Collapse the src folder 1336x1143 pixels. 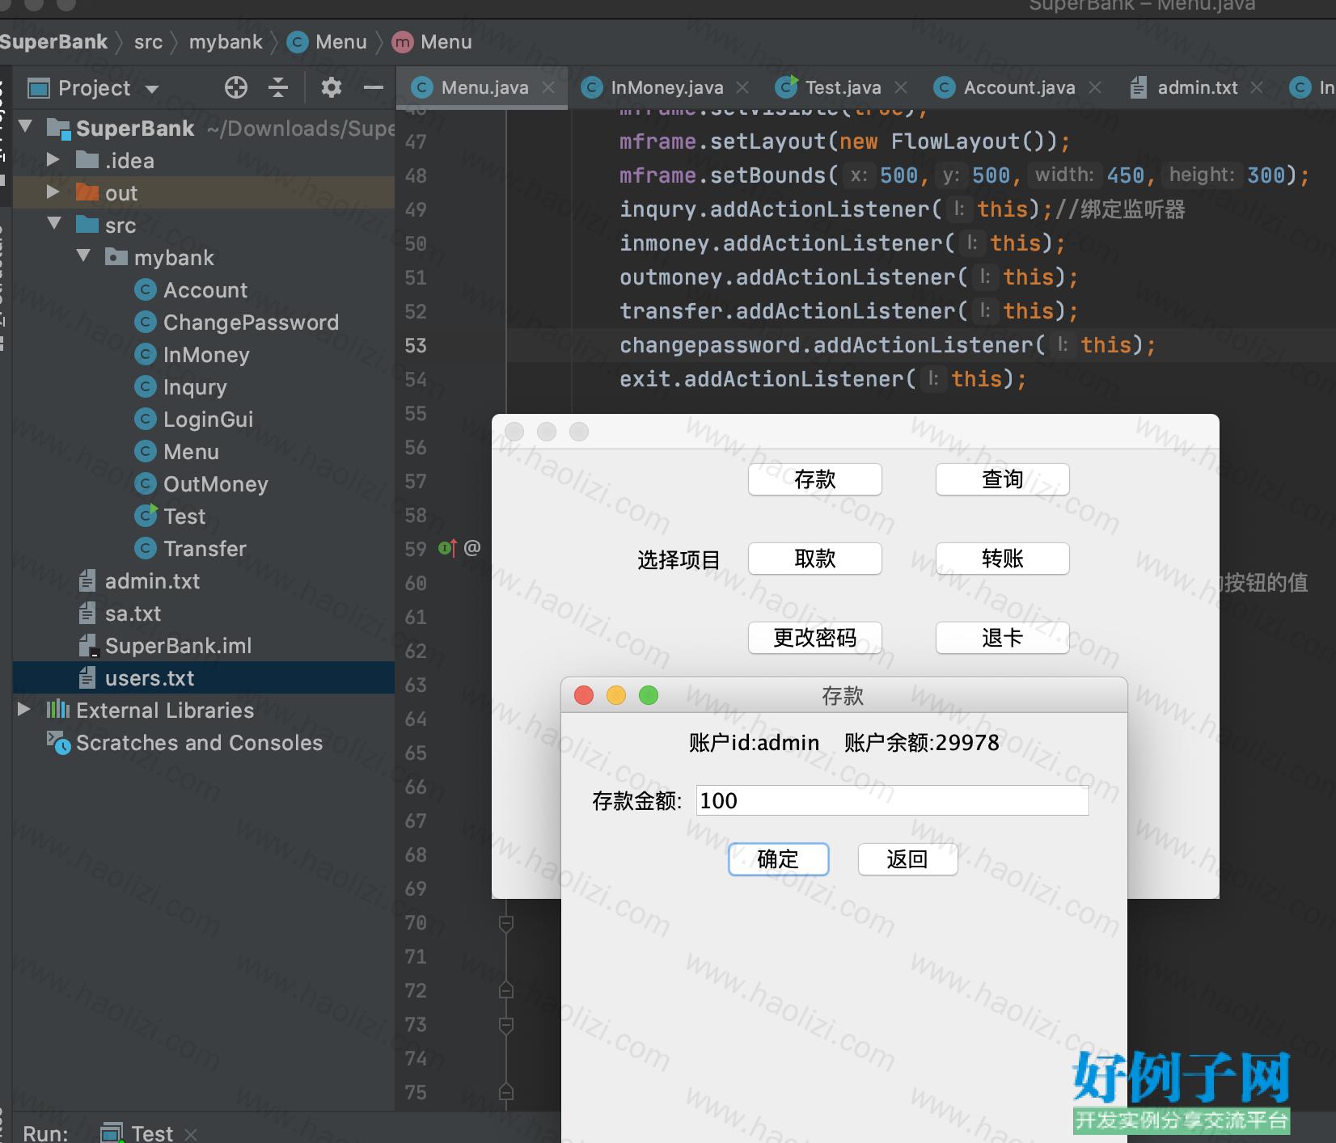(x=54, y=224)
